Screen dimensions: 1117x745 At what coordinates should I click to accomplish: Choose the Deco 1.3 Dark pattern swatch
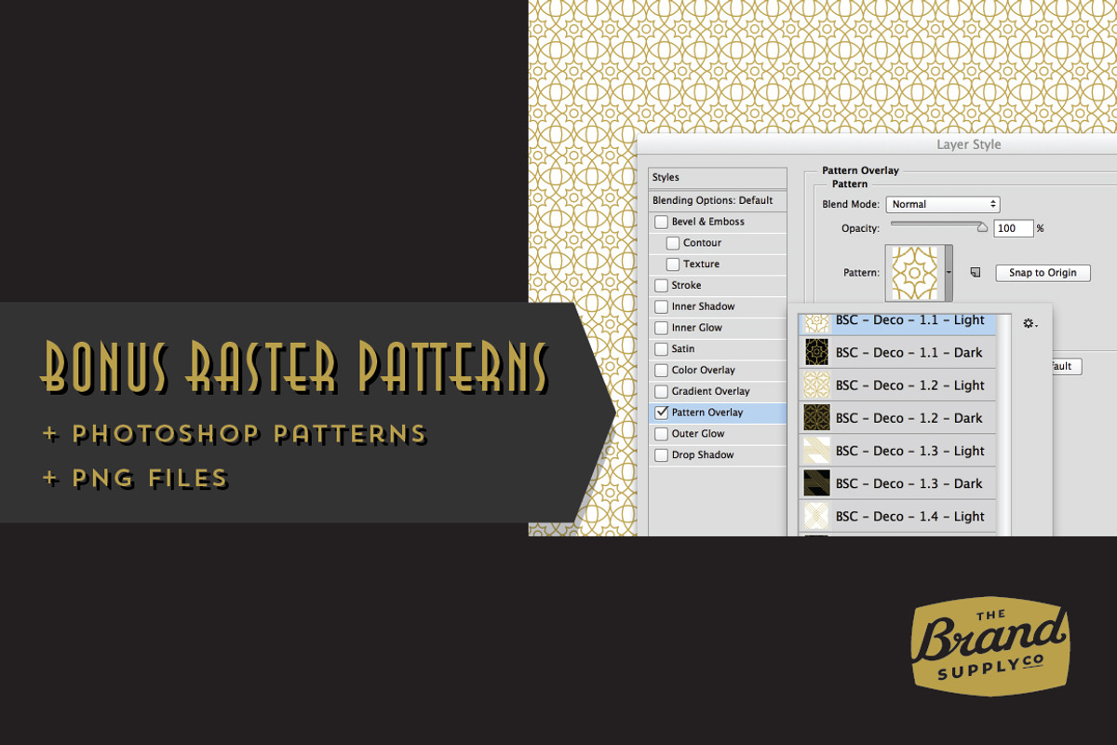[816, 483]
